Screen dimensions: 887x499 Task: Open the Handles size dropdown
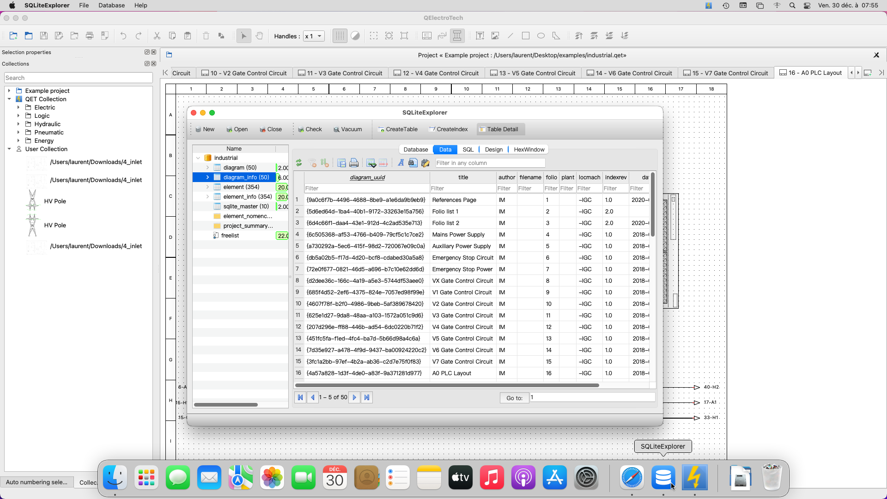pos(314,36)
